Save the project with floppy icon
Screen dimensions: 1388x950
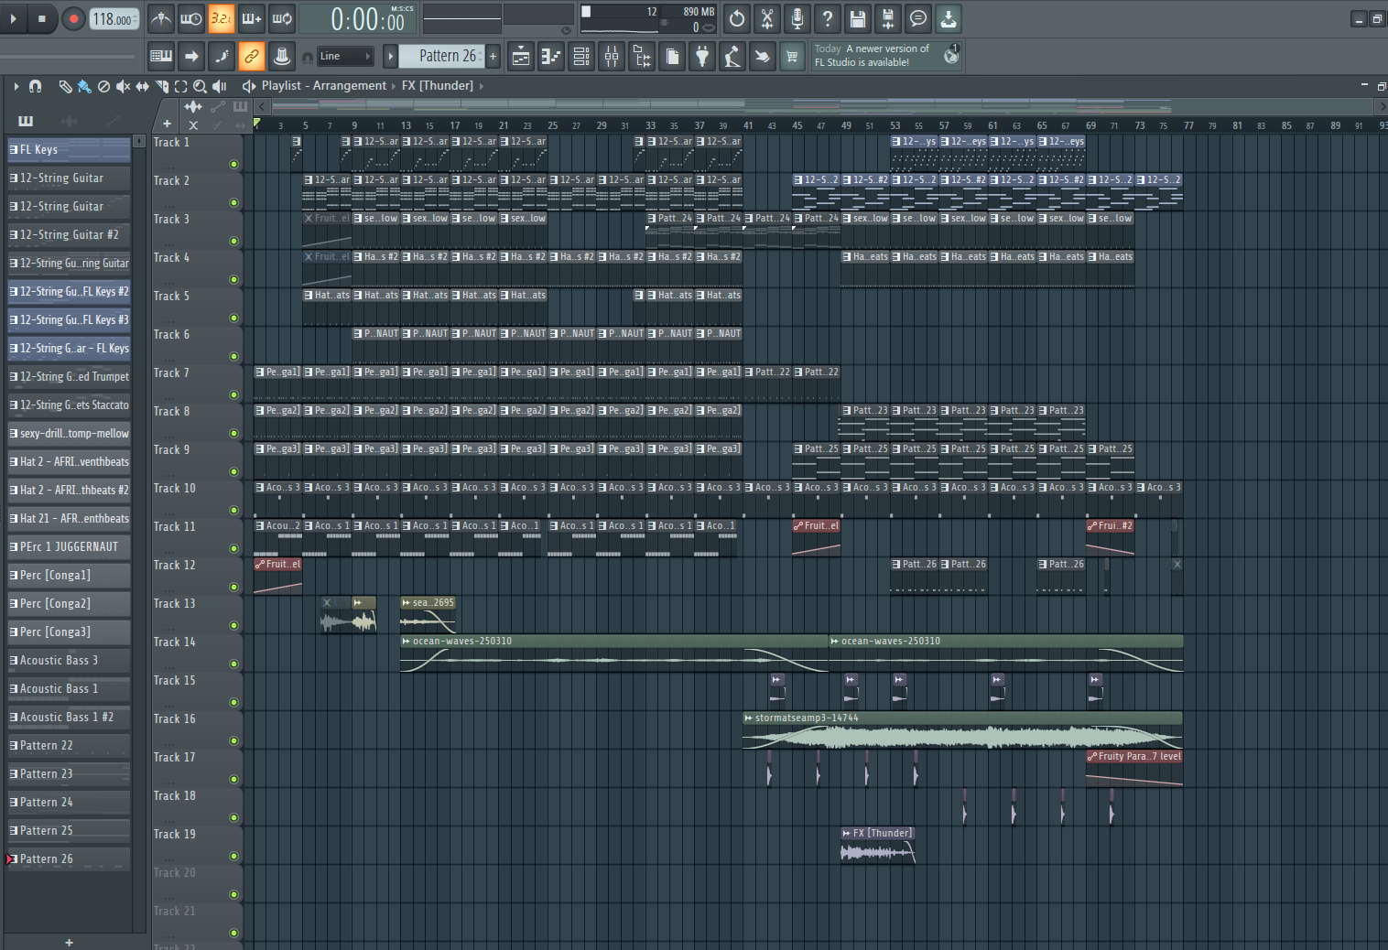(858, 18)
